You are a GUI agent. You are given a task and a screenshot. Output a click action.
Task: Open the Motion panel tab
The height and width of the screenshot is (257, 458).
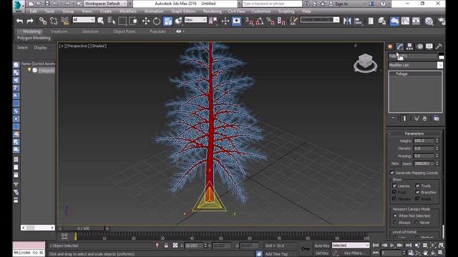tap(419, 46)
